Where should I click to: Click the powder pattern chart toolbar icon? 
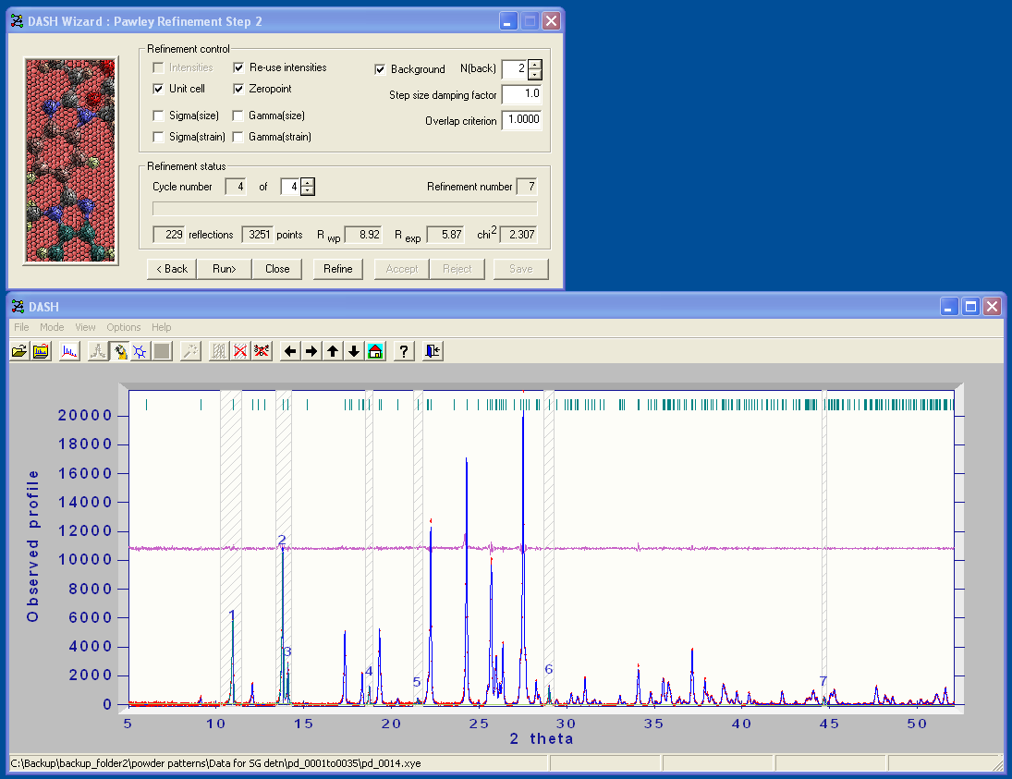click(x=69, y=351)
